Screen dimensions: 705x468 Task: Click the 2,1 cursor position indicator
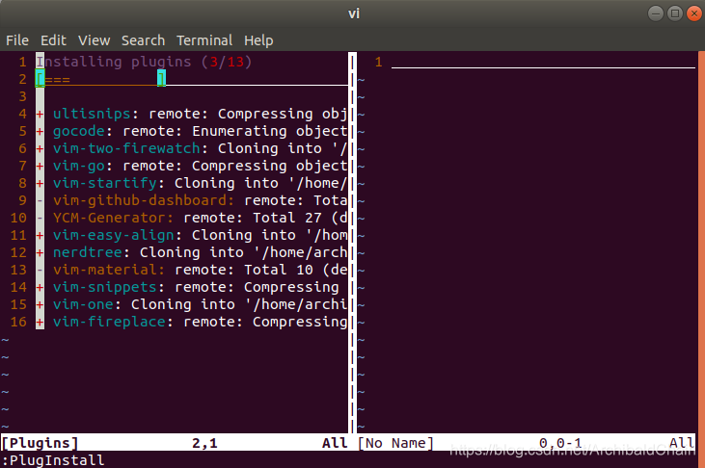[x=204, y=444]
